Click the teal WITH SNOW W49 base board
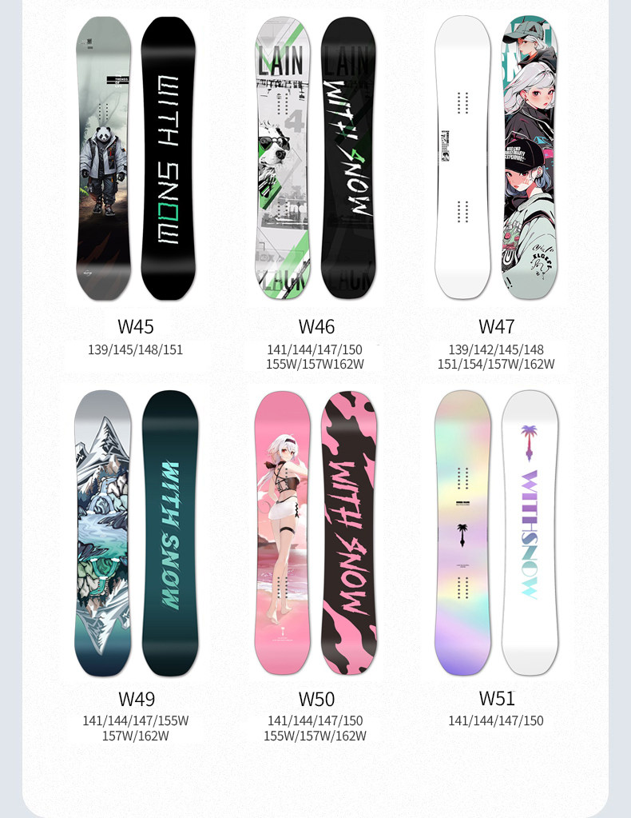631x818 pixels. click(x=170, y=533)
